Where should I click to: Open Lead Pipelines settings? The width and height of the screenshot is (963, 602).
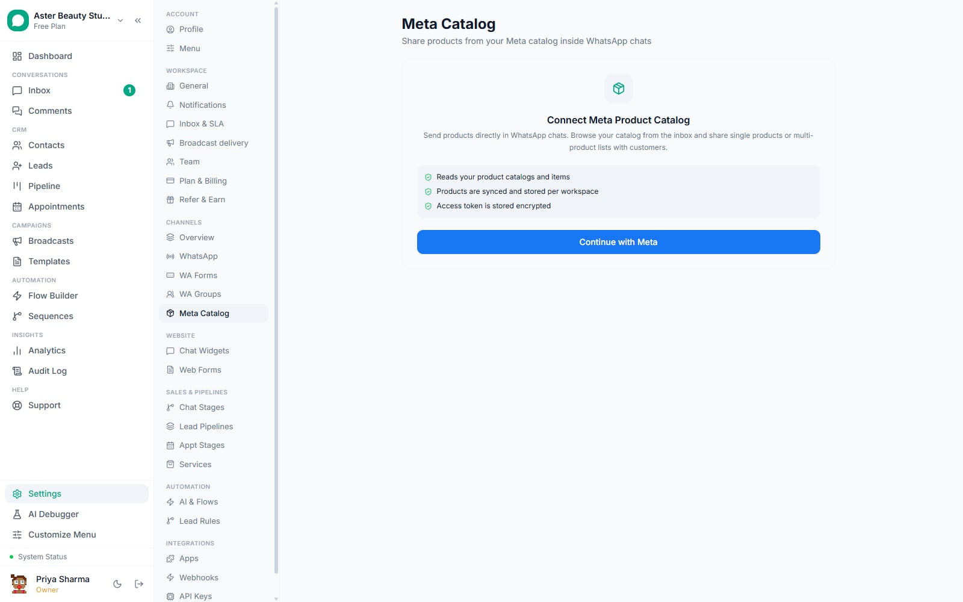point(213,427)
